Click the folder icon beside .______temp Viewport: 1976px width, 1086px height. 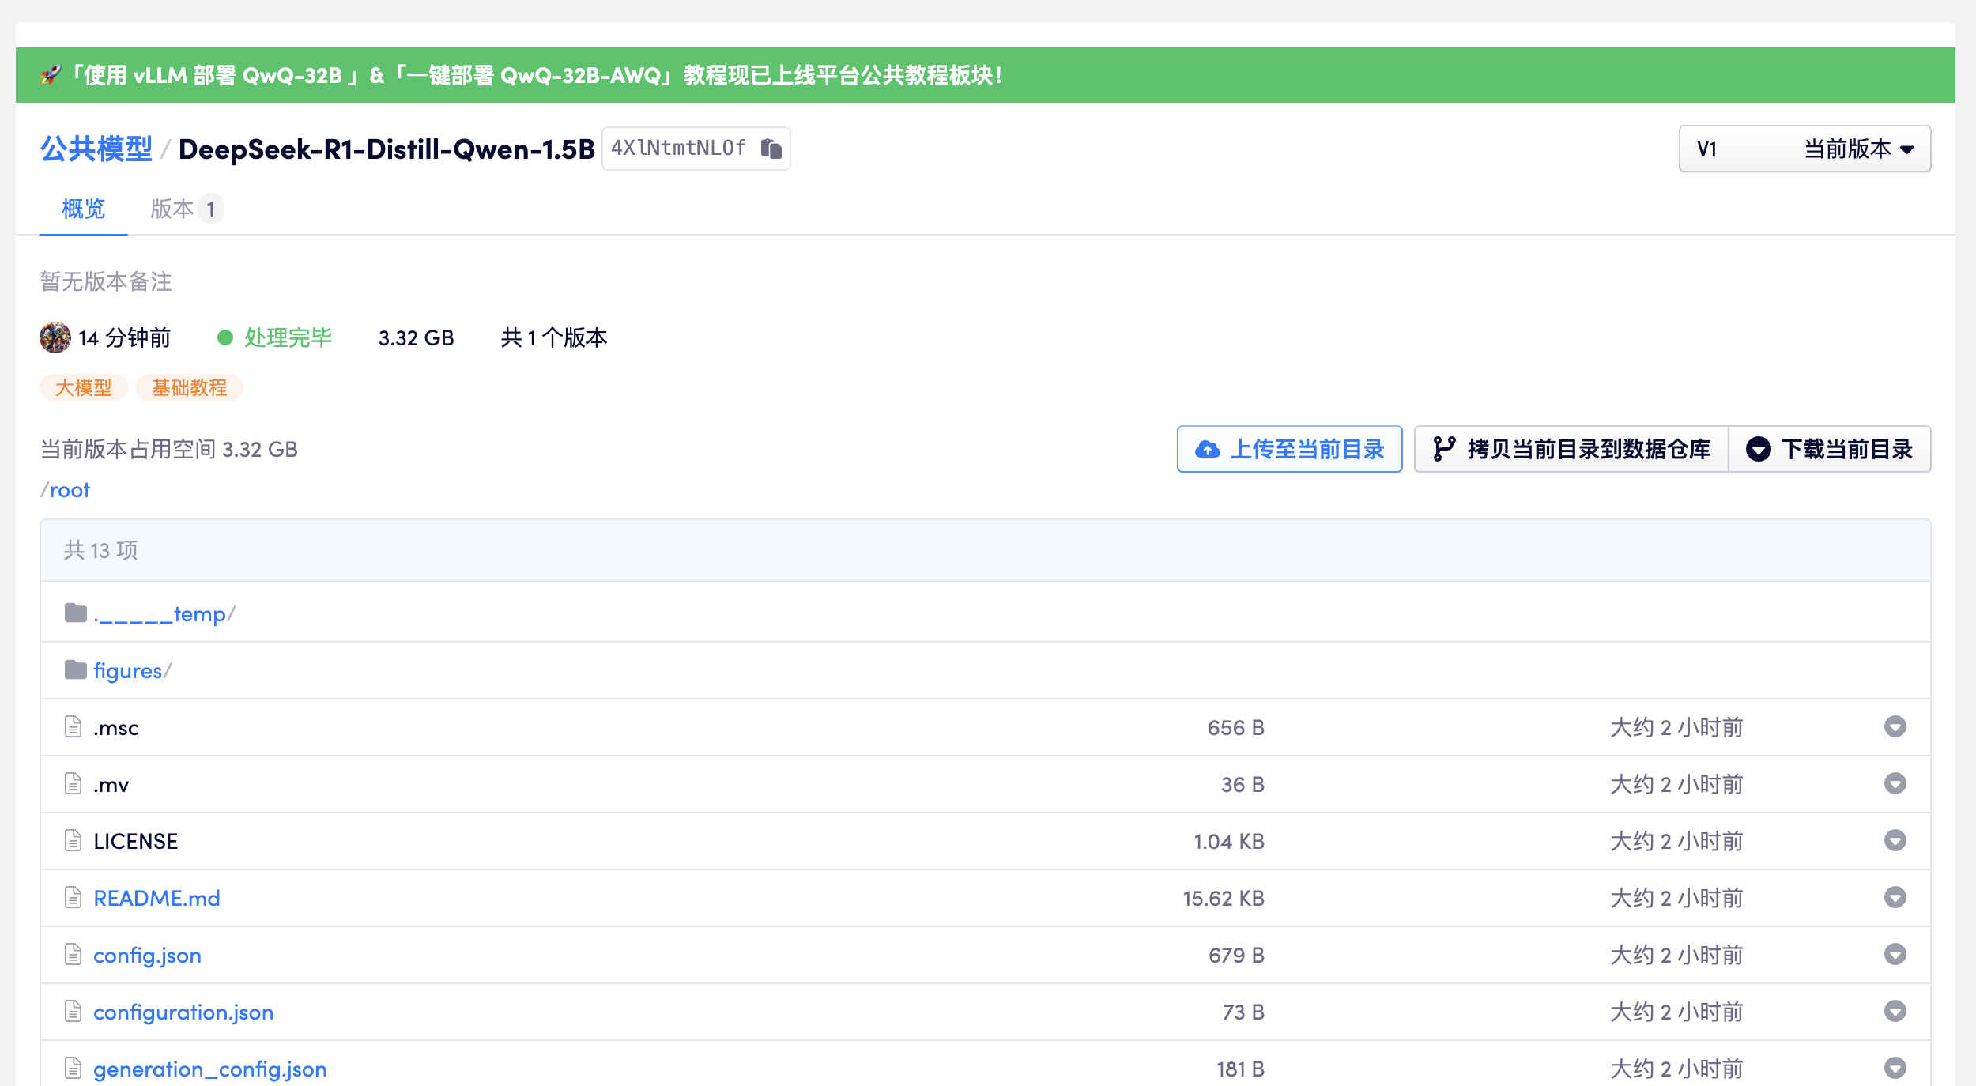pyautogui.click(x=76, y=613)
